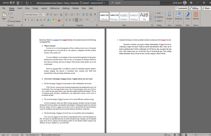Toggle Superscript
211x136 pixels.
pos(44,20)
